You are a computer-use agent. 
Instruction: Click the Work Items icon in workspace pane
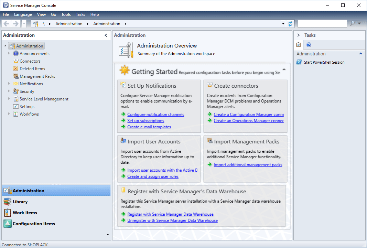(x=8, y=213)
